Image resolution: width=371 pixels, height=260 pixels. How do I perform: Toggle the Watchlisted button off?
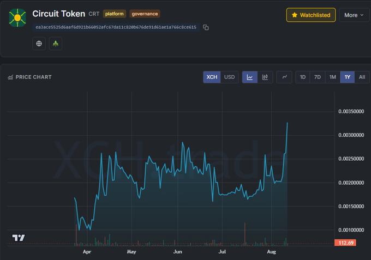point(311,15)
